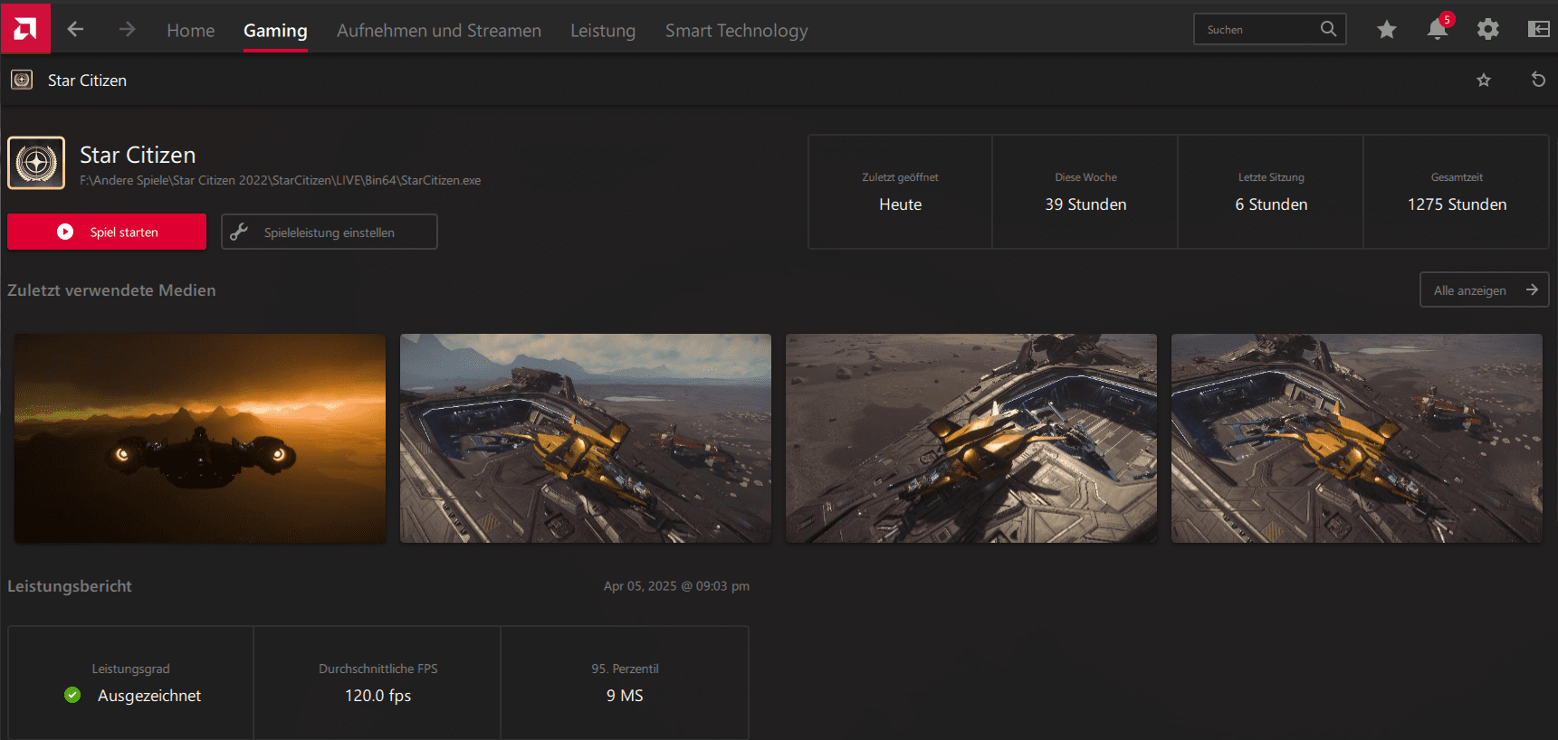Switch to Aufnehmen und Streamen tab
The height and width of the screenshot is (740, 1558).
[x=439, y=31]
